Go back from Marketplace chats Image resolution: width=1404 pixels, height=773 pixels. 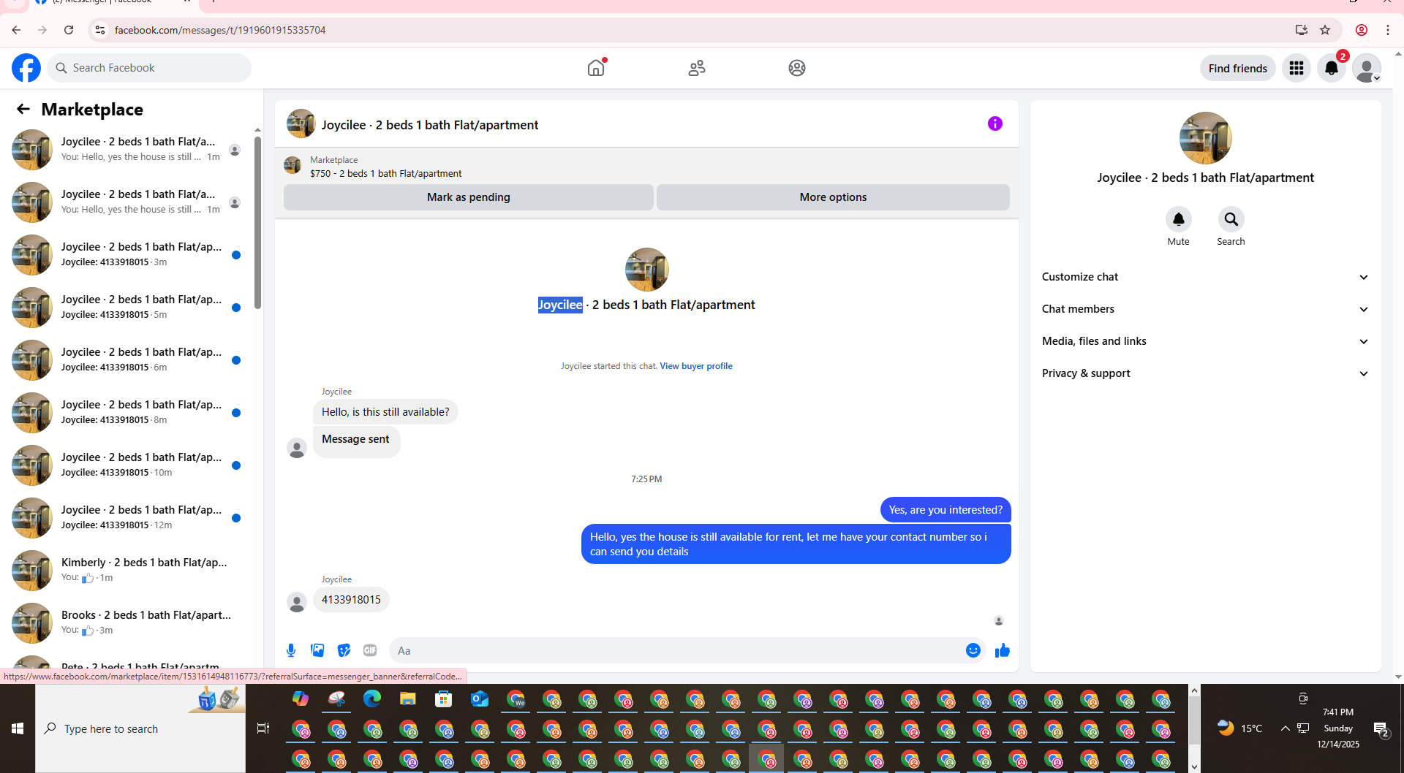[x=23, y=109]
